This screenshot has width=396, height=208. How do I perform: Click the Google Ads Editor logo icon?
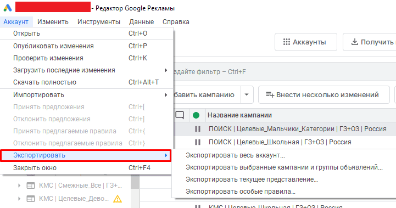pyautogui.click(x=8, y=8)
